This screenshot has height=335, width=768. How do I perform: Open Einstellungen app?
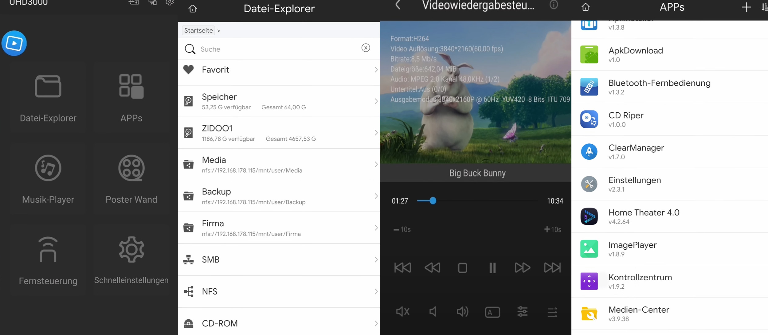coord(670,184)
